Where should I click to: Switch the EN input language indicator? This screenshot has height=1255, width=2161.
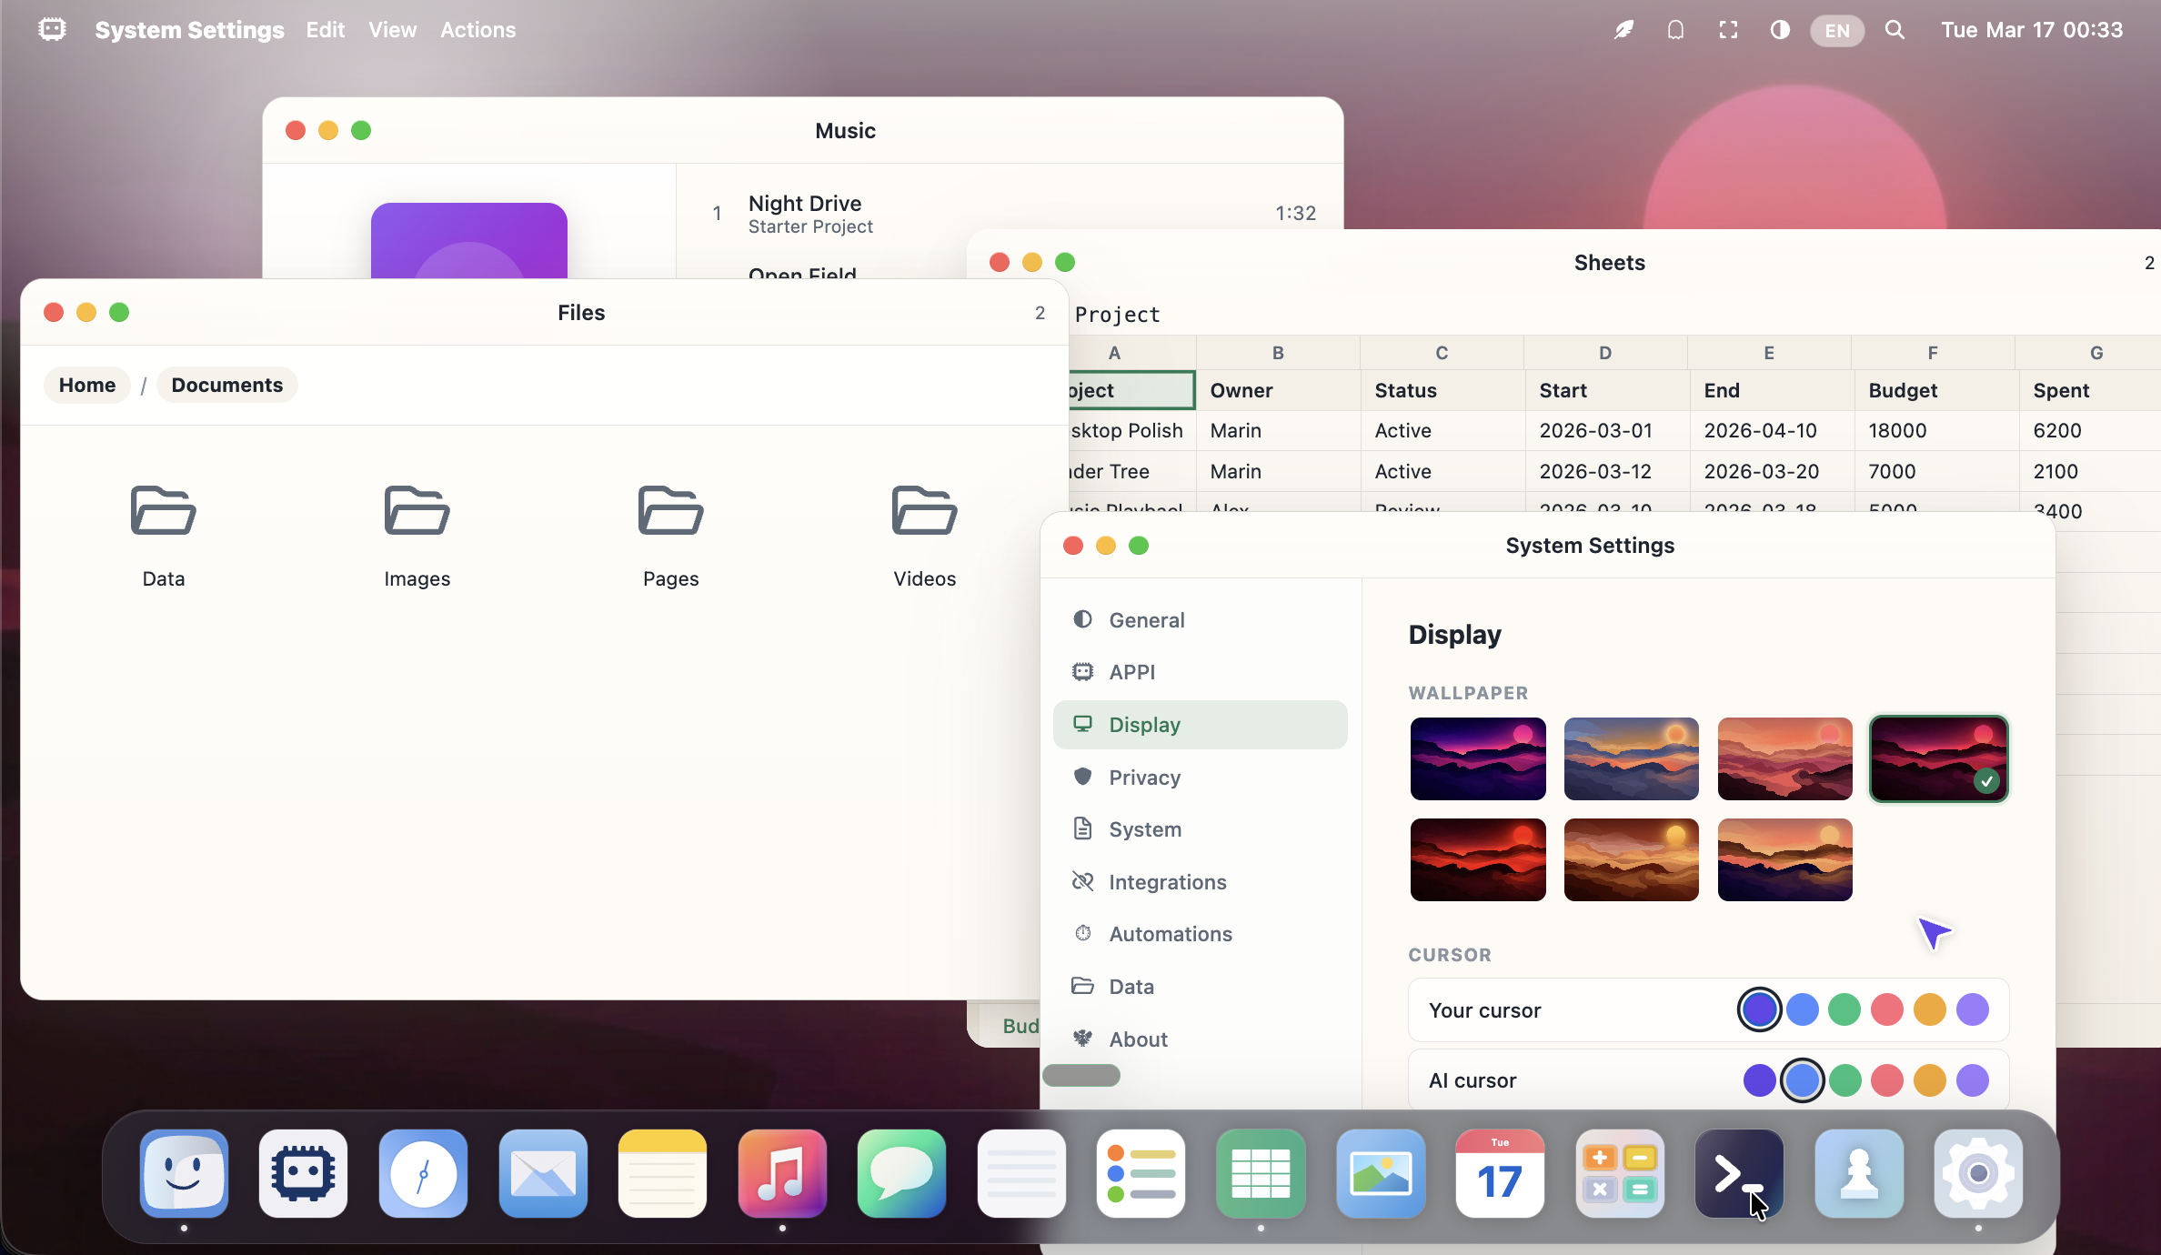pyautogui.click(x=1836, y=30)
